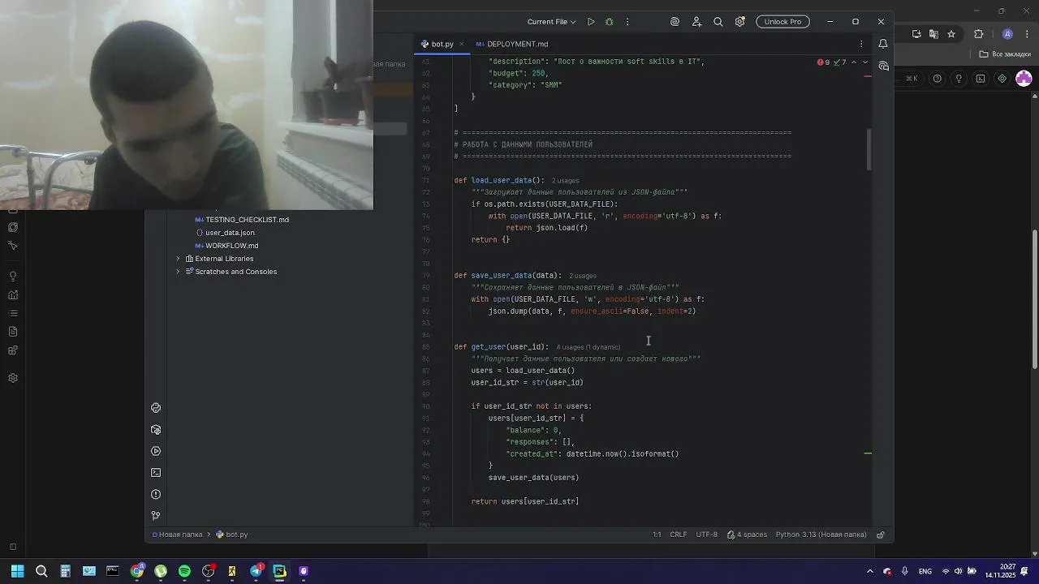
Task: Open PyCharm from the taskbar
Action: (x=280, y=571)
